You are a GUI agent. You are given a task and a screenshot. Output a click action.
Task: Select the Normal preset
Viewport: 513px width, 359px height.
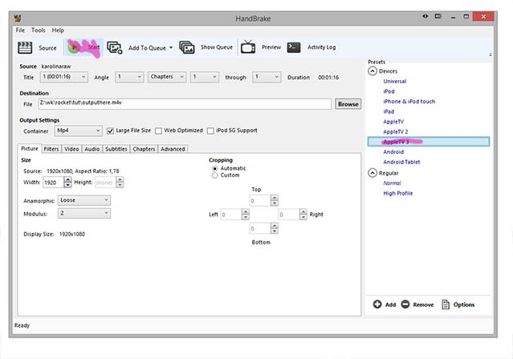[x=392, y=184]
